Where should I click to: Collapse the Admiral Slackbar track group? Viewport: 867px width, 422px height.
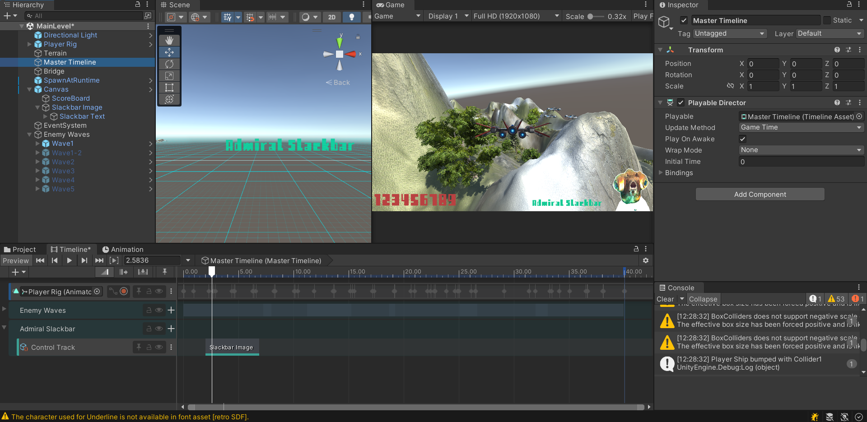(x=4, y=327)
